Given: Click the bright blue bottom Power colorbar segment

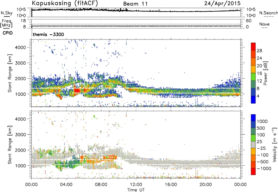Looking at the screenshot, I should coord(253,99).
